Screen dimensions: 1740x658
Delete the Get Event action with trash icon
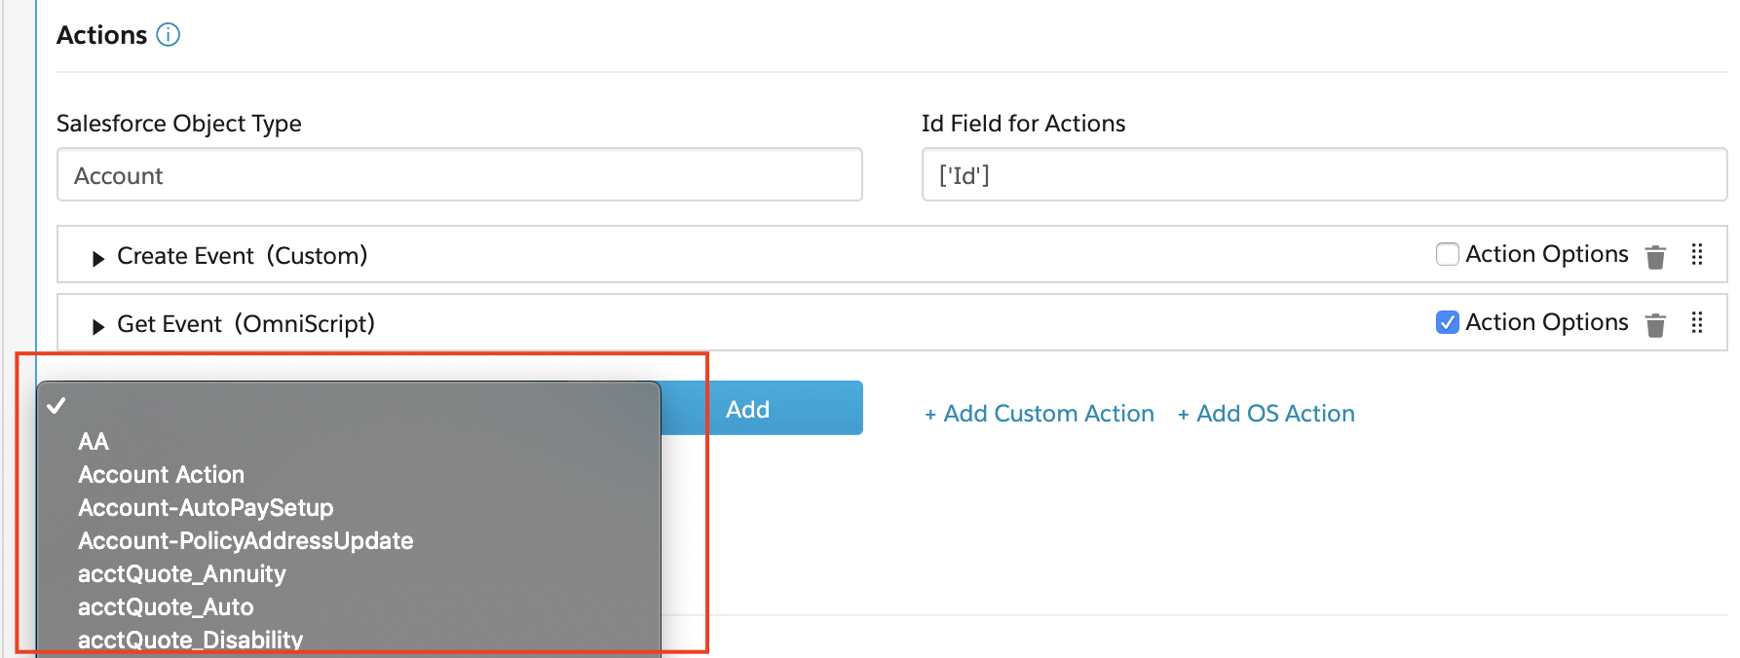pyautogui.click(x=1655, y=325)
